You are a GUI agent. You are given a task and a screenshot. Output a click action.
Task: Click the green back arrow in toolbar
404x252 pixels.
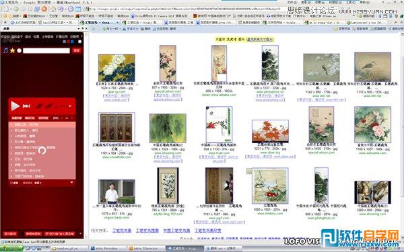coord(16,9)
